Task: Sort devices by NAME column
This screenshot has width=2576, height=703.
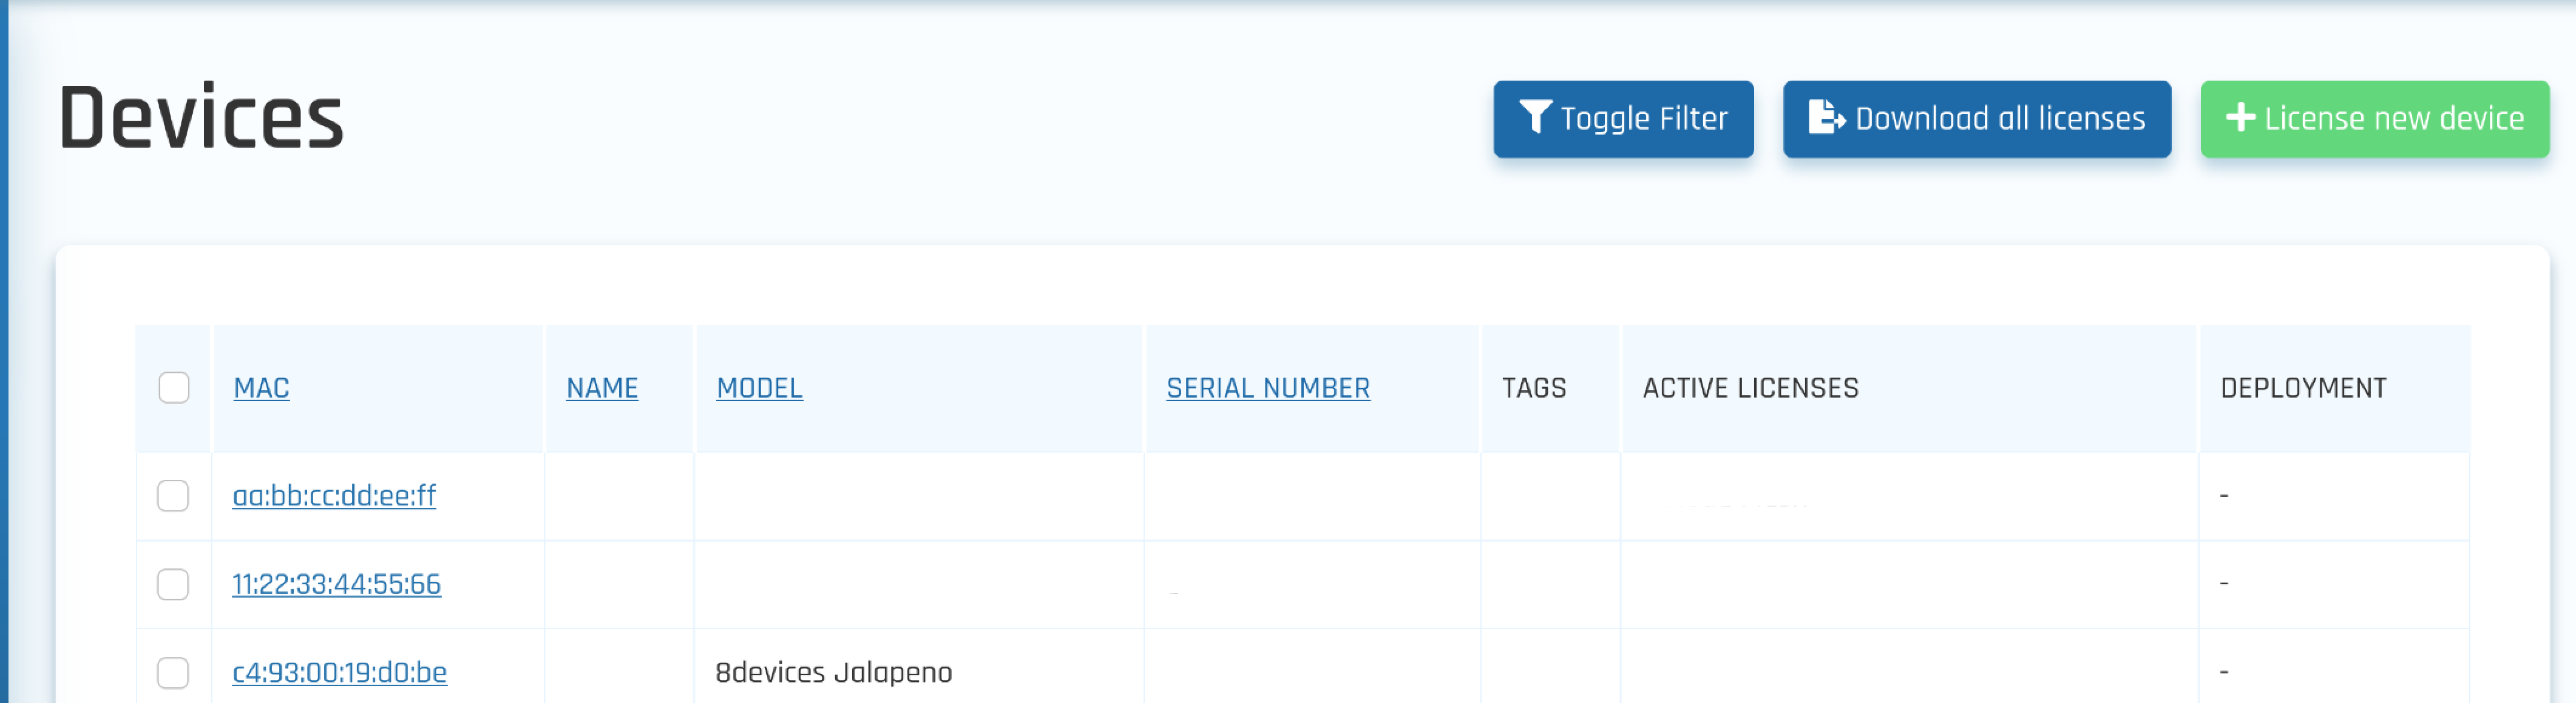Action: pyautogui.click(x=602, y=387)
